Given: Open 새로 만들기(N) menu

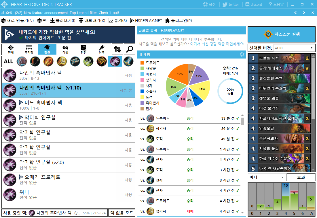Looking at the screenshot, I should (x=17, y=21).
